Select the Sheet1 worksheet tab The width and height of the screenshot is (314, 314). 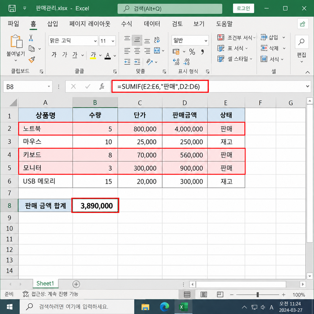(x=45, y=283)
